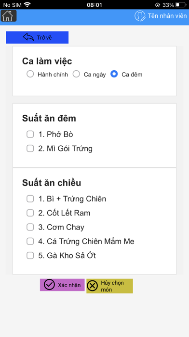Viewport: 189px width, 337px height.
Task: Open the employee profile edit icon
Action: 140,16
